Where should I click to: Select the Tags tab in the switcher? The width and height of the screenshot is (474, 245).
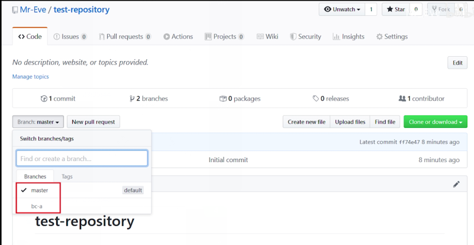coord(67,176)
